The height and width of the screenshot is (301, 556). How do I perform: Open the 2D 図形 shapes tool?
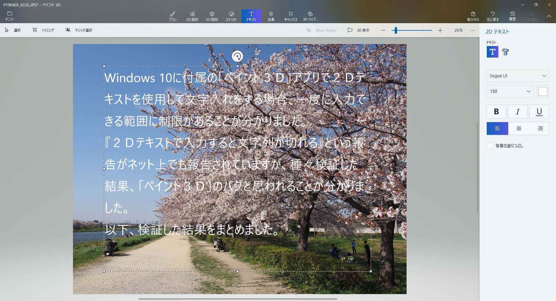(192, 16)
